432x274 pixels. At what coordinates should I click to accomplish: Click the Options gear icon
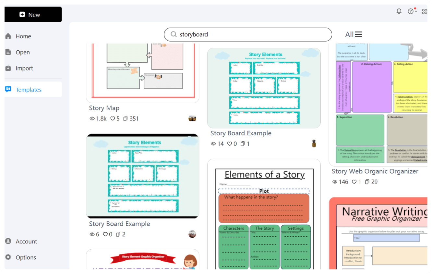[8, 257]
